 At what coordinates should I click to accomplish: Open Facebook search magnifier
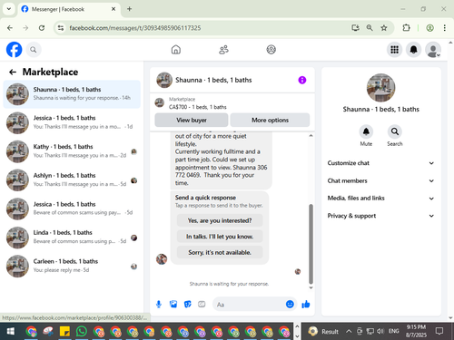34,50
